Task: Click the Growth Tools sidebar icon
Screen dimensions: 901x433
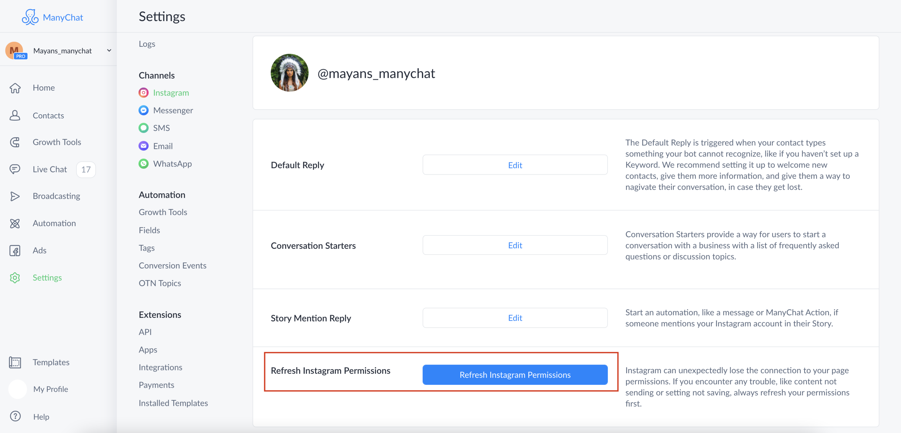Action: (15, 142)
